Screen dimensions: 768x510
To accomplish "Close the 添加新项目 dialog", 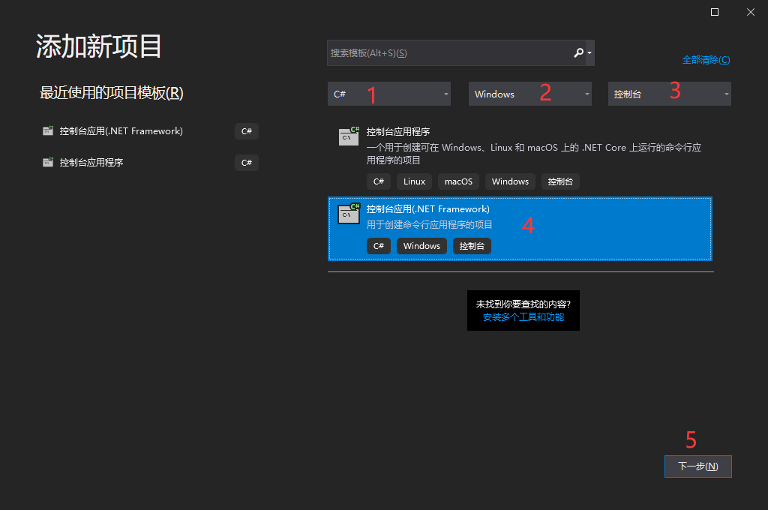I will 750,12.
